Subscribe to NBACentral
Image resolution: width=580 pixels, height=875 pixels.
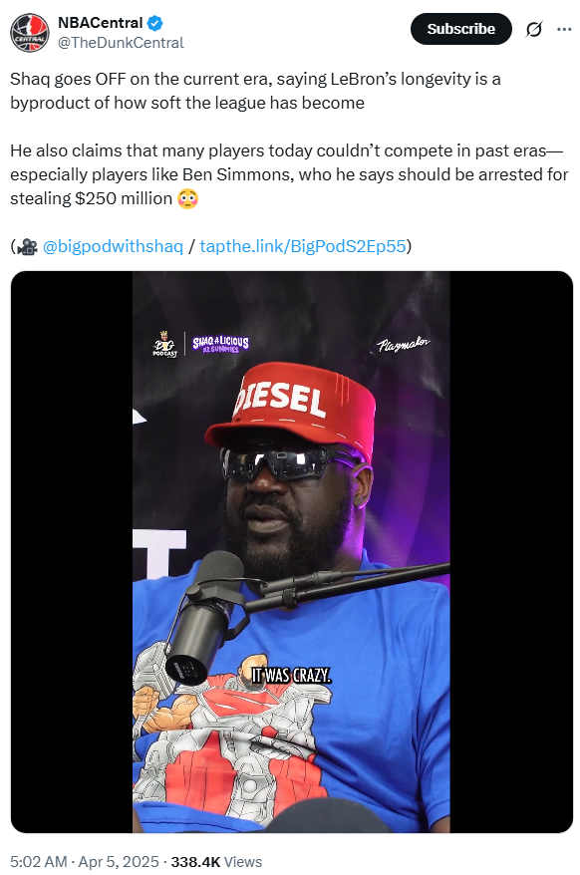(461, 29)
